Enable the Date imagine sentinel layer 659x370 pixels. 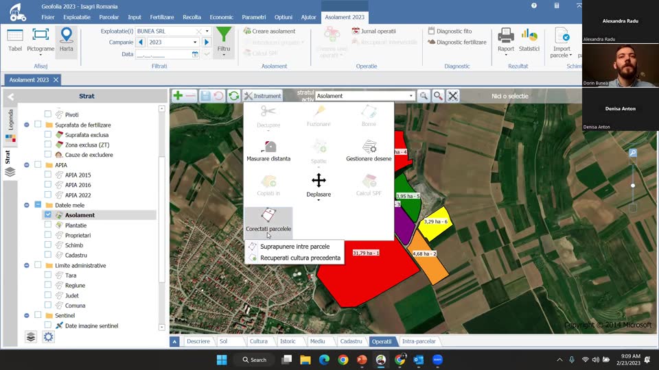coord(48,325)
